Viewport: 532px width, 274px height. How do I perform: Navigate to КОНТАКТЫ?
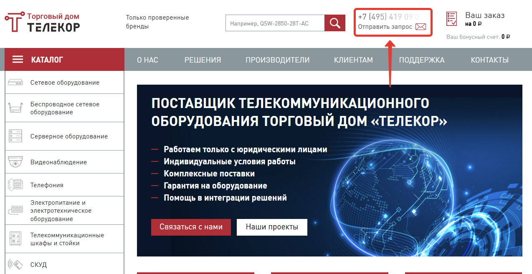[x=490, y=60]
